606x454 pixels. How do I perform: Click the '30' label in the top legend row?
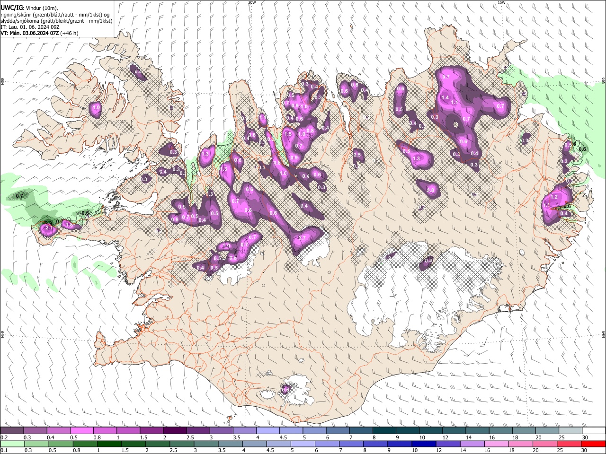[x=585, y=437]
